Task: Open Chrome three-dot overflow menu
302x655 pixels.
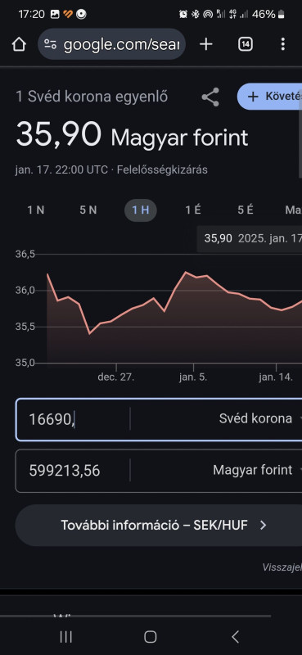Action: tap(283, 44)
